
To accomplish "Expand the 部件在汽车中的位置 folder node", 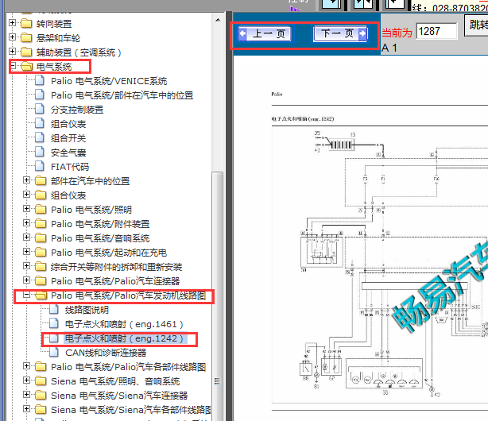I will [26, 180].
